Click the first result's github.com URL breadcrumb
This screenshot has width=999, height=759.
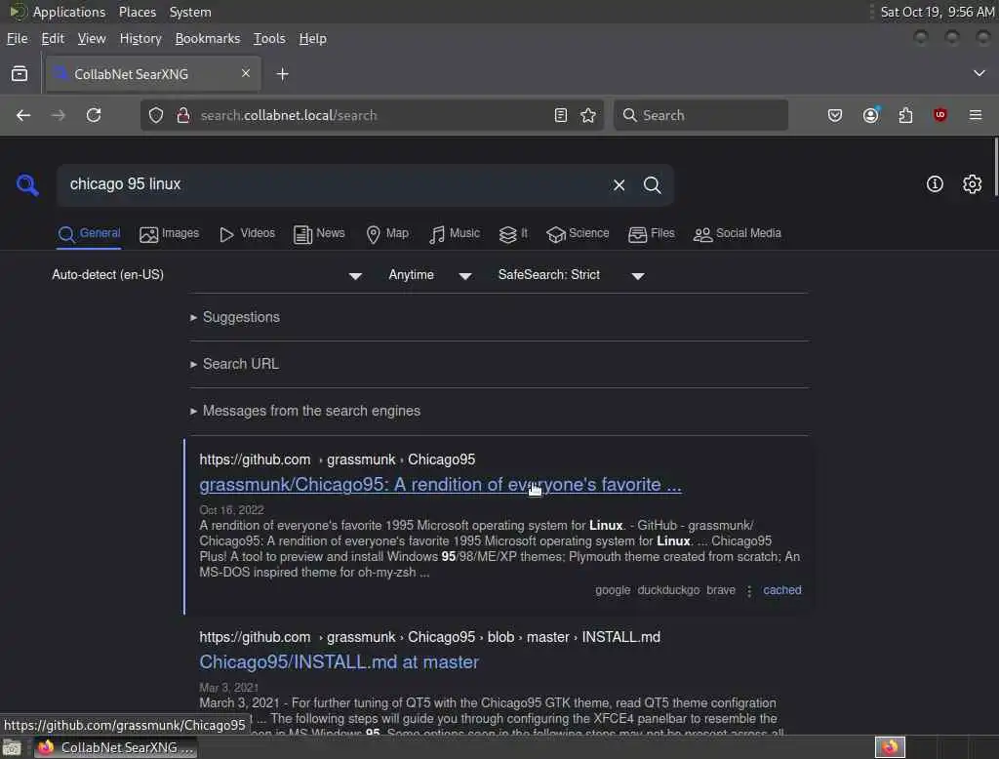pyautogui.click(x=337, y=459)
